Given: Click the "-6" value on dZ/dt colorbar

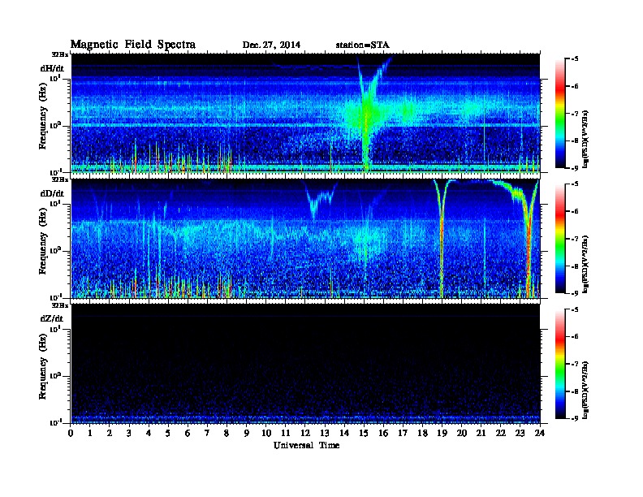Looking at the screenshot, I should pyautogui.click(x=575, y=337).
